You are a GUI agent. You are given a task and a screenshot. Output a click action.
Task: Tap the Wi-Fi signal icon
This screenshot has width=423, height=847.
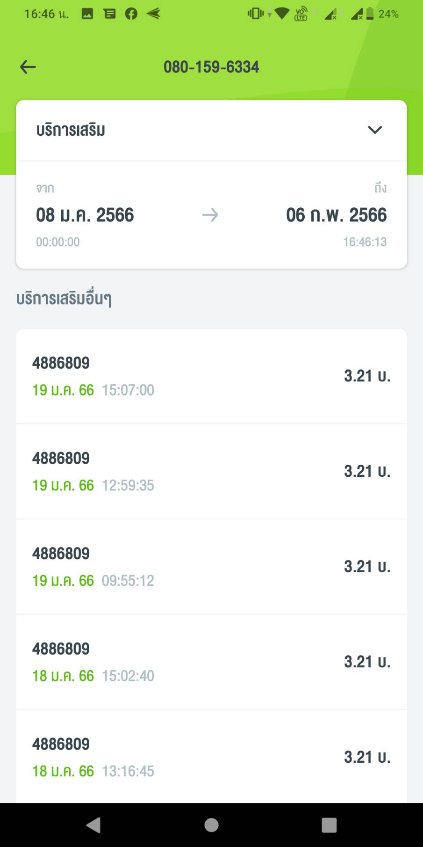(x=282, y=14)
